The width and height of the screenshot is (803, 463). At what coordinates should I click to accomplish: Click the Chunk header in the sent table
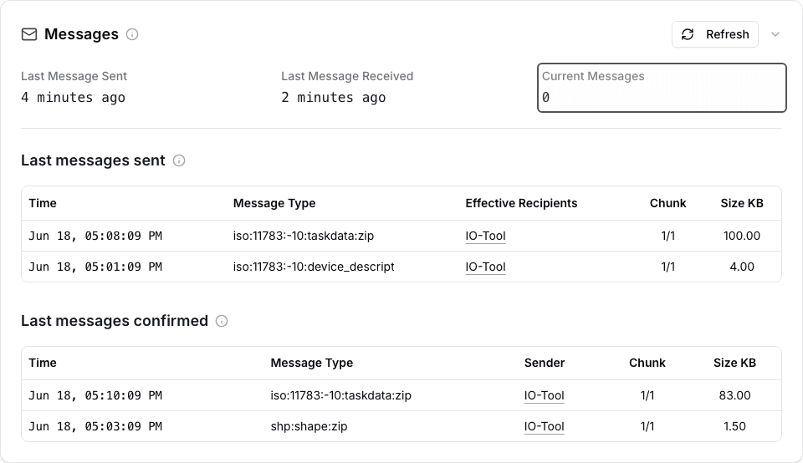click(x=667, y=203)
